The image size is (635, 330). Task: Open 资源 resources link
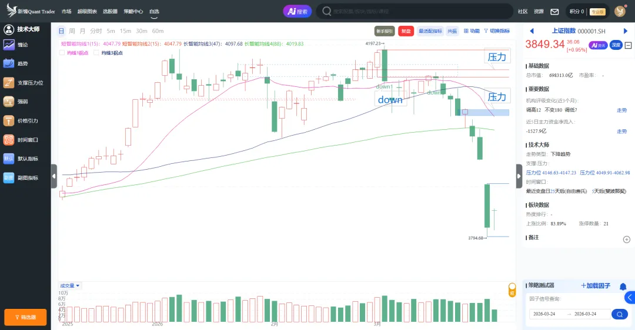[x=539, y=11]
